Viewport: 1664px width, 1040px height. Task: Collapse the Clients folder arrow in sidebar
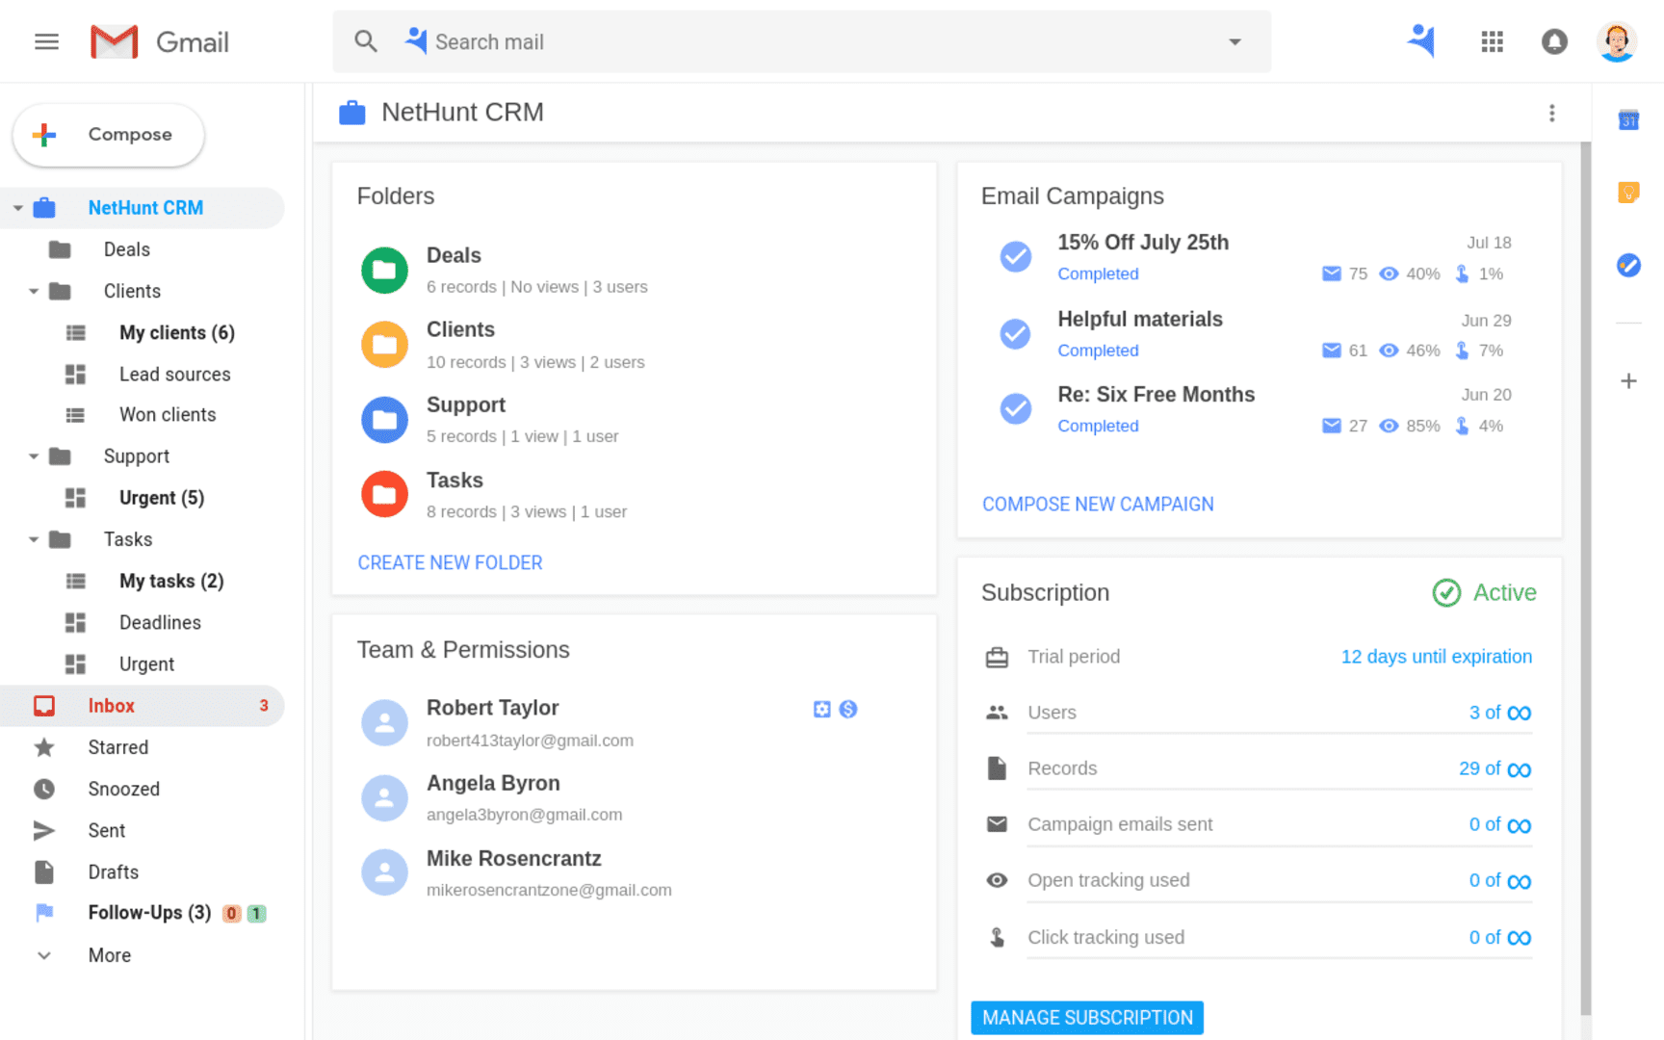pyautogui.click(x=34, y=291)
